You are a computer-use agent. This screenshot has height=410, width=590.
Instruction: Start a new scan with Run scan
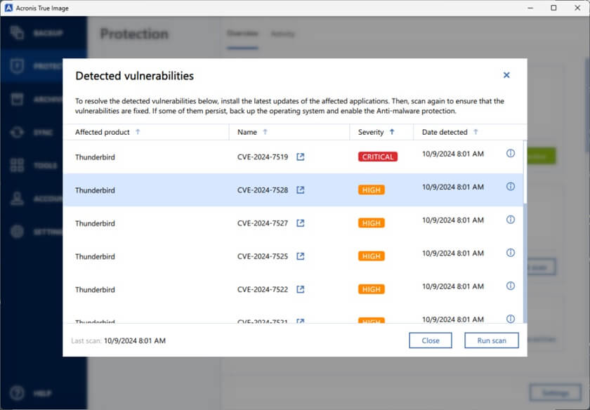pyautogui.click(x=491, y=340)
